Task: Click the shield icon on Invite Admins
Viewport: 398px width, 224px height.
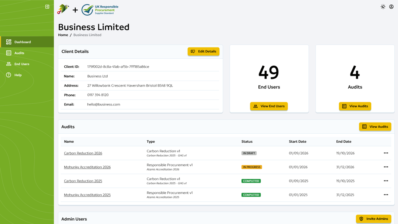Action: coord(361,219)
